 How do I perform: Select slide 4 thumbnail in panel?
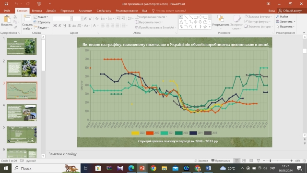[22, 112]
